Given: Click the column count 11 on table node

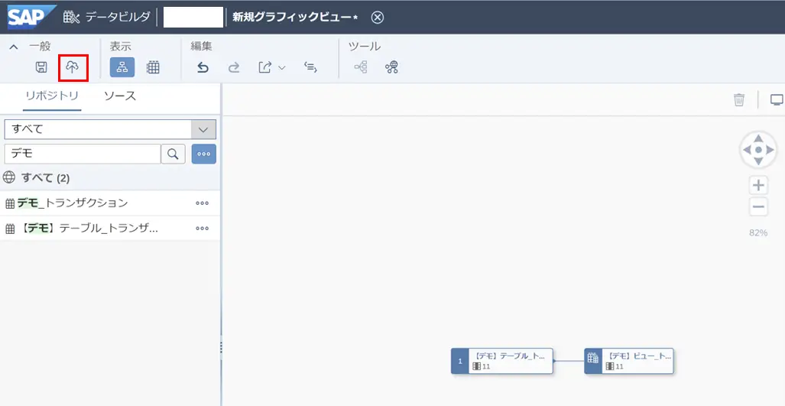Looking at the screenshot, I should [x=485, y=366].
